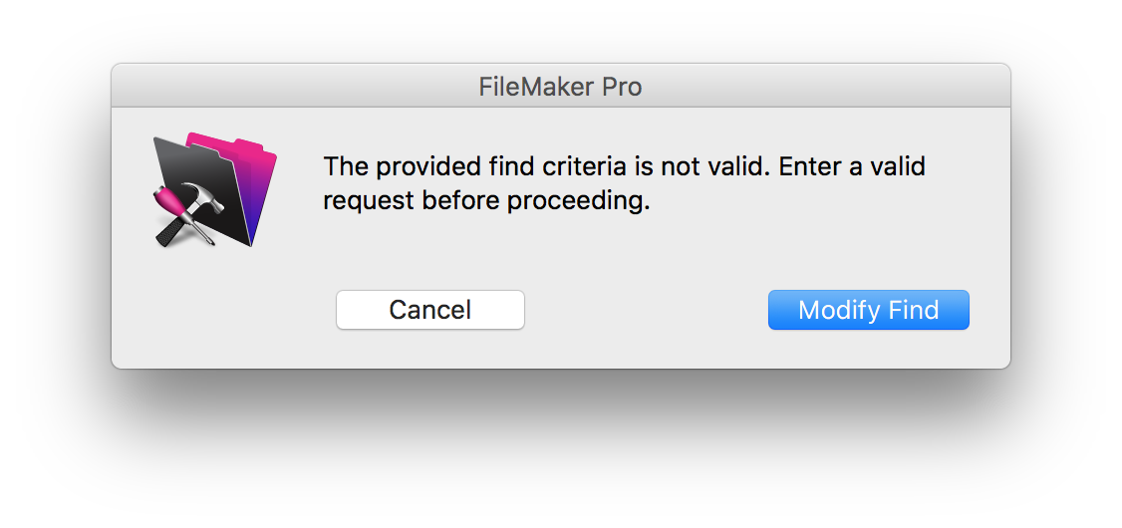Viewport: 1122px width, 528px height.
Task: Click the "FileMaker Pro" title bar text
Action: point(560,87)
